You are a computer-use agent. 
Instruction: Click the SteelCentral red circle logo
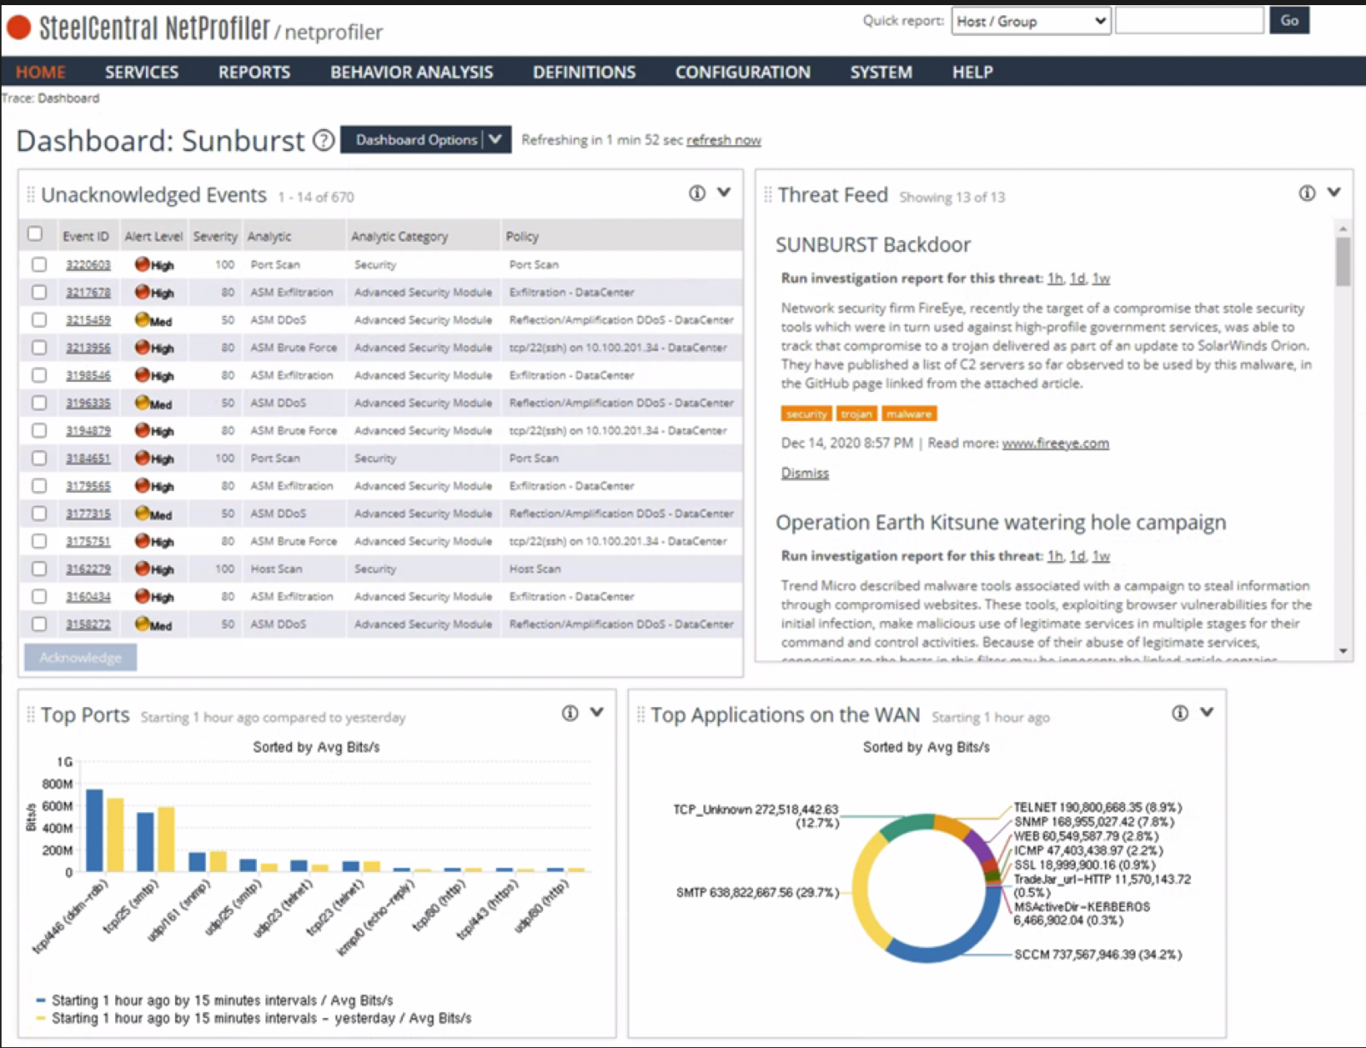[19, 28]
